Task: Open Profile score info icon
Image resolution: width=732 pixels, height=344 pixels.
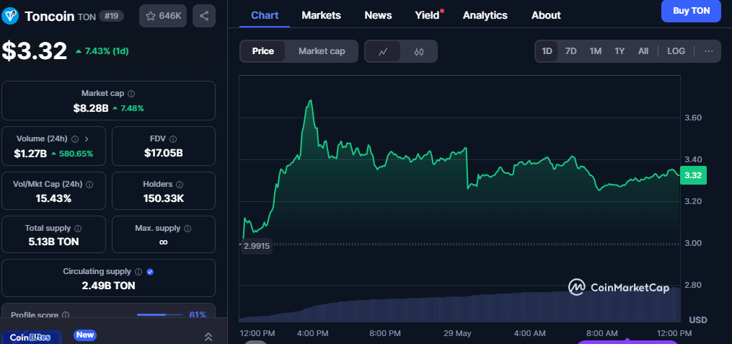Action: click(66, 315)
